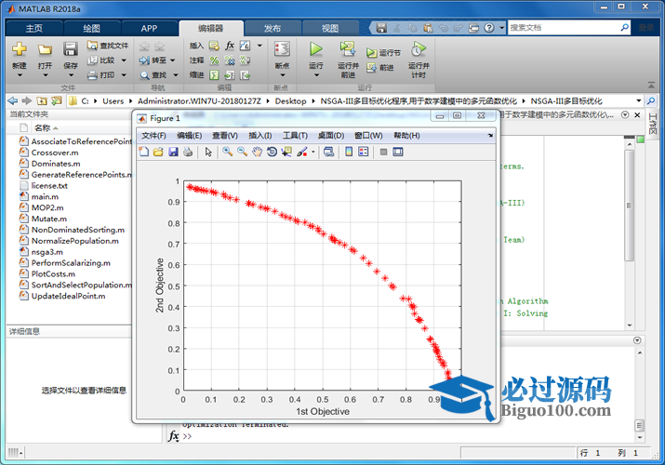665x465 pixels.
Task: Open the Figure 1 Insert (插入) menu
Action: coord(259,136)
